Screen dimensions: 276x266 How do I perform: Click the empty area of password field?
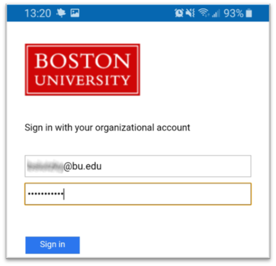(157, 194)
